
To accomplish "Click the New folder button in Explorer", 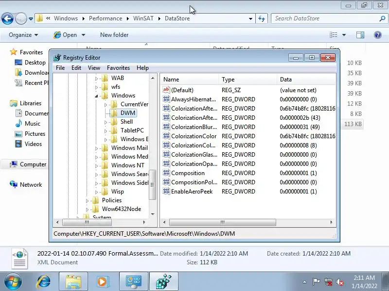I will coord(114,35).
